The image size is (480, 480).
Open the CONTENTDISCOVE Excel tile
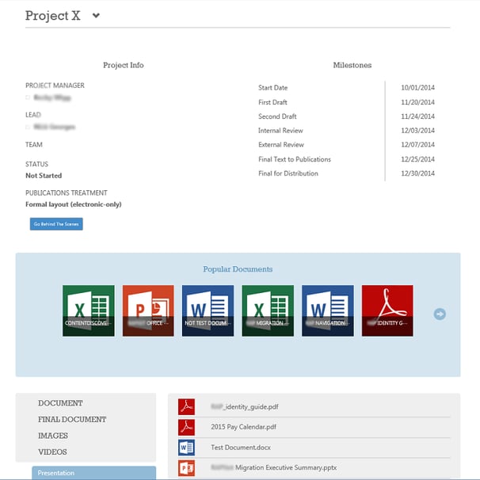(89, 310)
